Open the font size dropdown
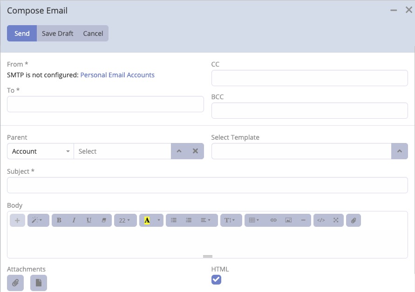 [125, 220]
